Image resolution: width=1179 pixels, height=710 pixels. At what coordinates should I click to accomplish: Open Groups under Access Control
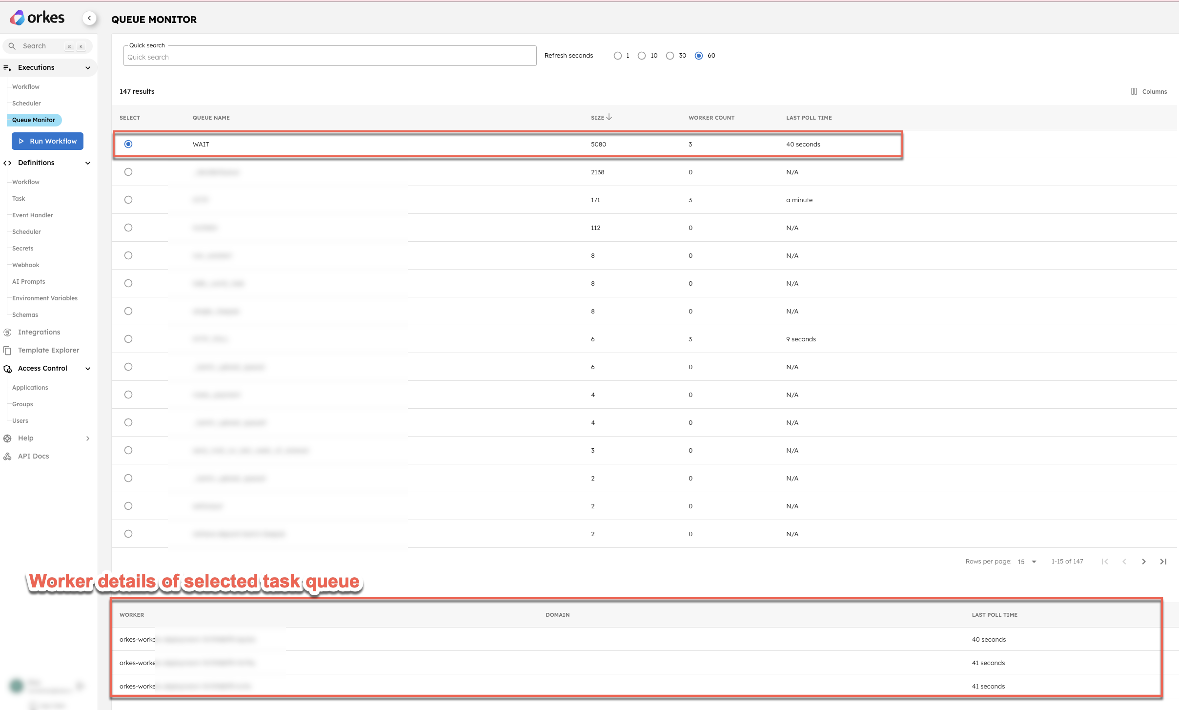point(22,404)
